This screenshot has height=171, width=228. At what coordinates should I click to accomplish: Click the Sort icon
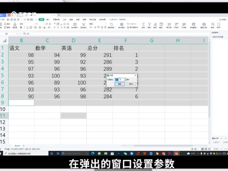pyautogui.click(x=155, y=24)
